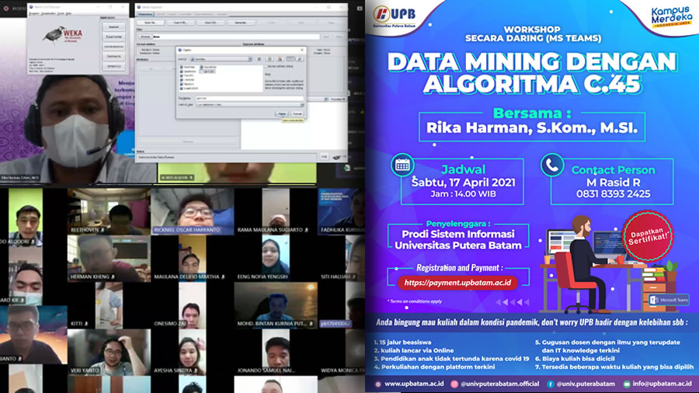Click the UPB logo on poster
Viewport: 699px width, 393px height.
403,17
